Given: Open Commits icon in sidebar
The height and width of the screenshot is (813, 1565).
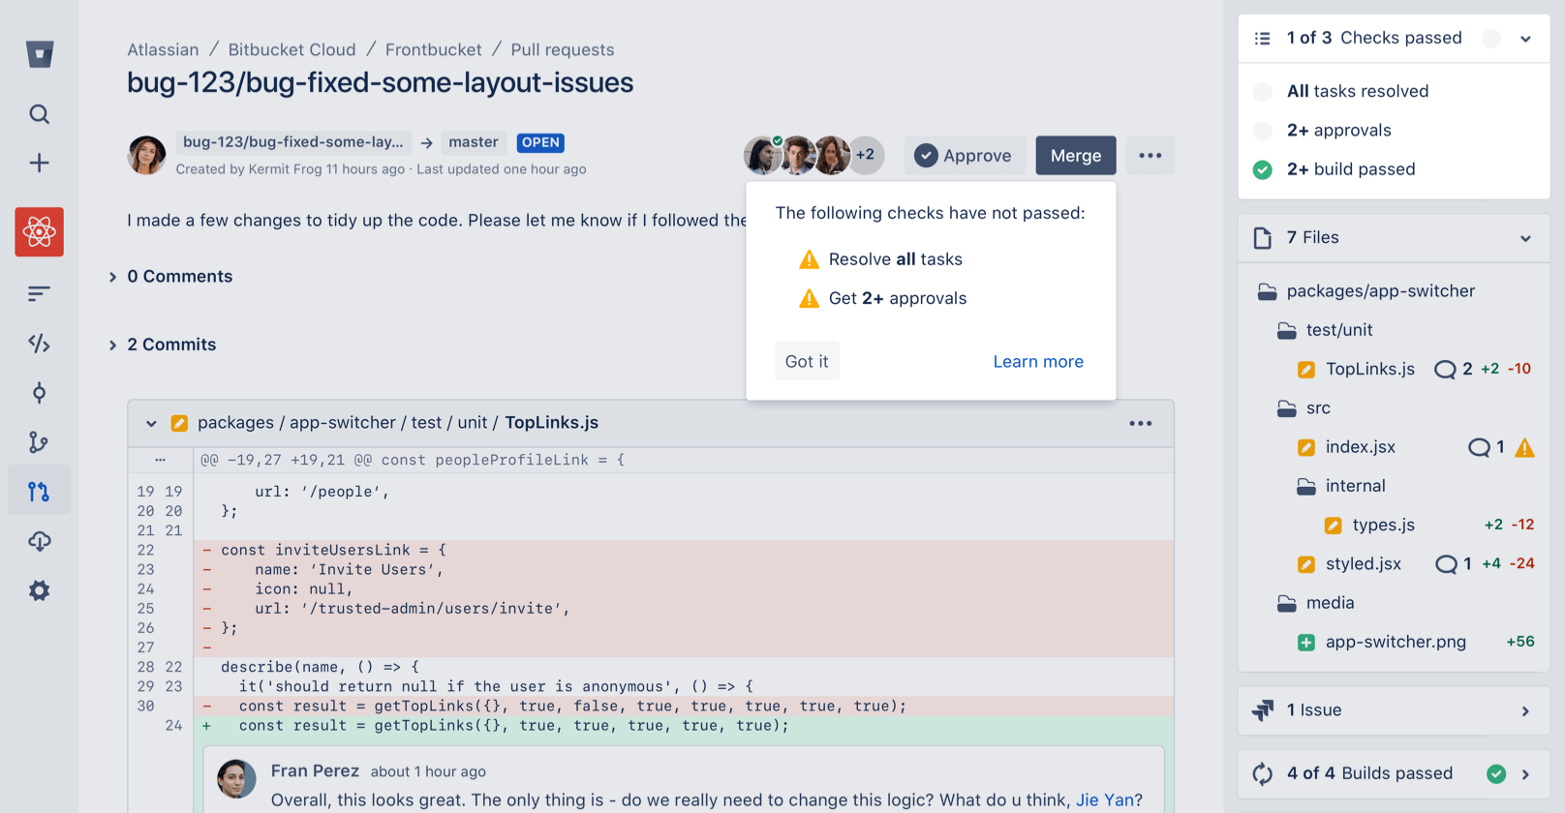Looking at the screenshot, I should (40, 393).
